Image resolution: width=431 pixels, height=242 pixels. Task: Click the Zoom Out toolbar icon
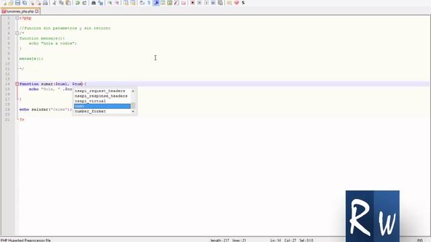pos(117,3)
